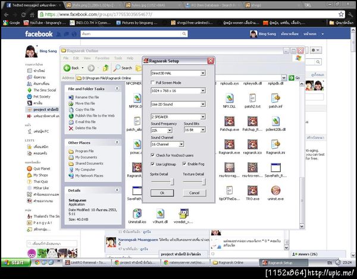
Task: Select vcredist_x... file icon
Action: coord(183,214)
